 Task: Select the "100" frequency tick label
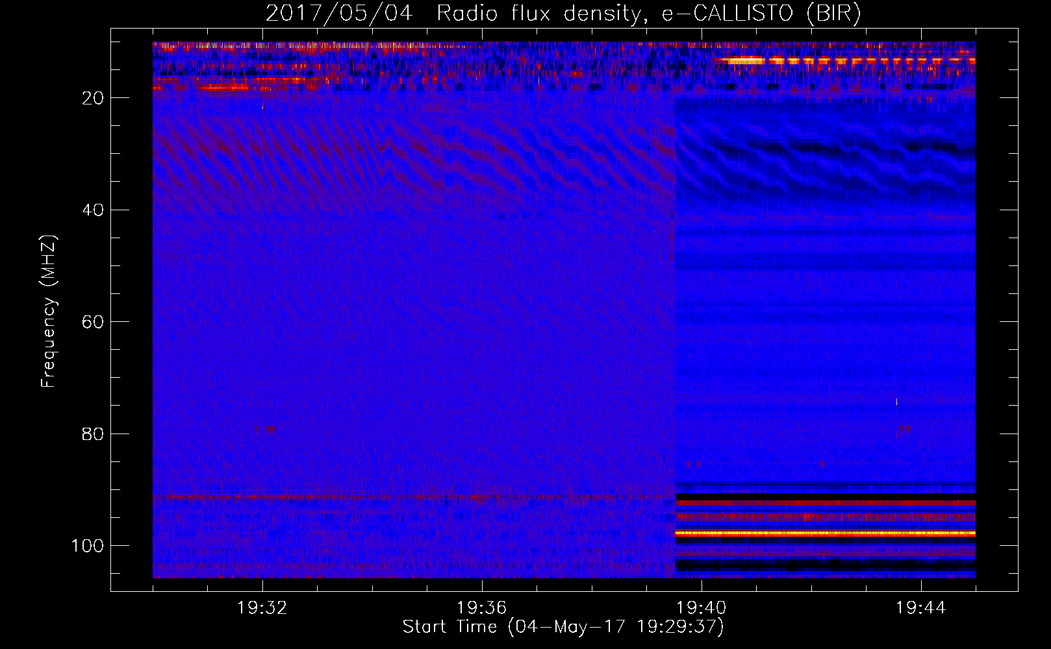click(88, 546)
